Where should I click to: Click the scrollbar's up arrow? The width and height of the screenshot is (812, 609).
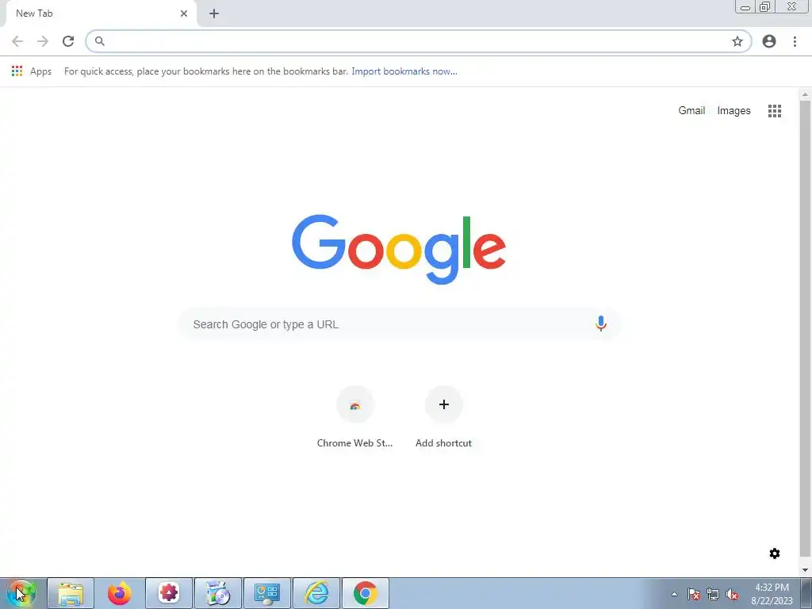(x=805, y=94)
